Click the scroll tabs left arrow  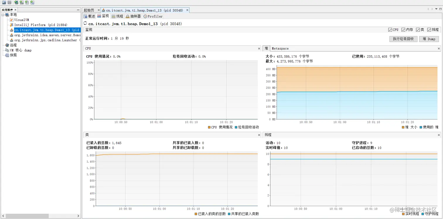tap(428, 9)
